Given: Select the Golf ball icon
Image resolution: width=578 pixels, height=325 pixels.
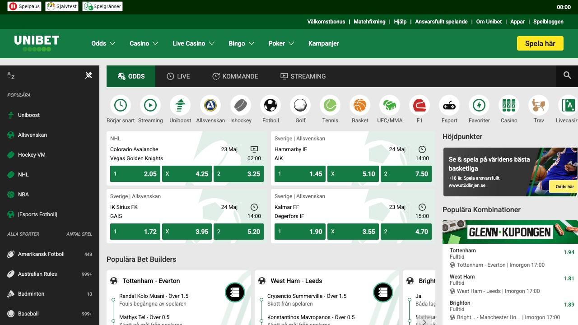Looking at the screenshot, I should [300, 105].
